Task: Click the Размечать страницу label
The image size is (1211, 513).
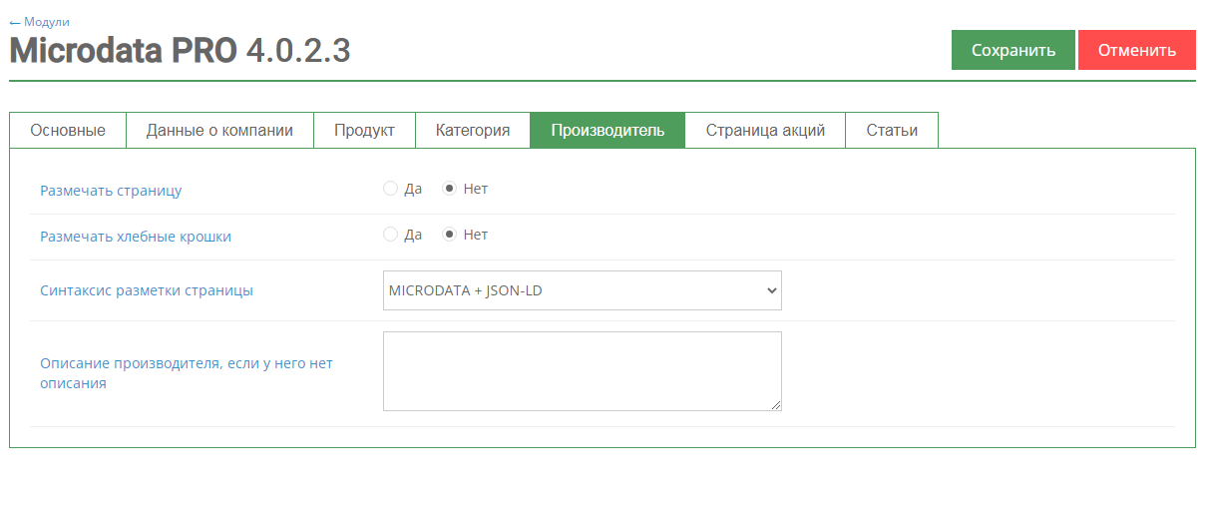Action: (x=111, y=190)
